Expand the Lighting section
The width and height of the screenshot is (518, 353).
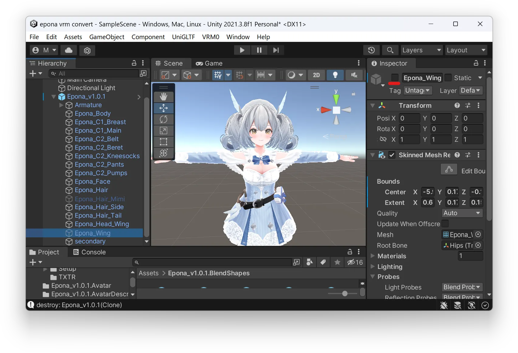click(x=373, y=266)
